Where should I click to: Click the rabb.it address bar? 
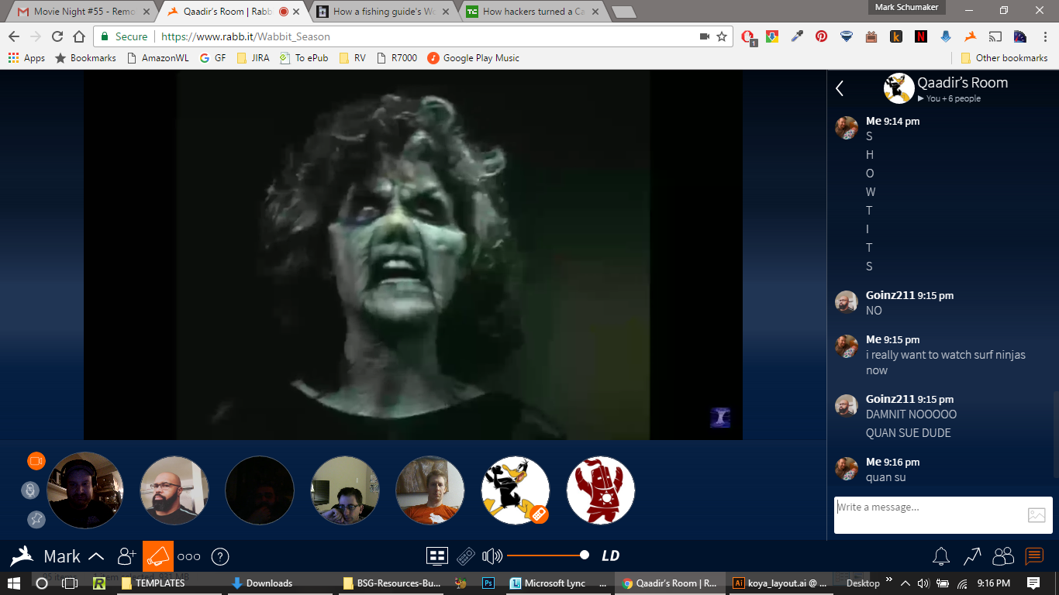coord(415,36)
